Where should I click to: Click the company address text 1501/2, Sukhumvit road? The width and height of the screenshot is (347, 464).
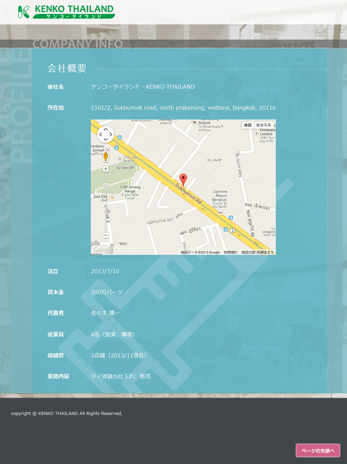coord(183,108)
